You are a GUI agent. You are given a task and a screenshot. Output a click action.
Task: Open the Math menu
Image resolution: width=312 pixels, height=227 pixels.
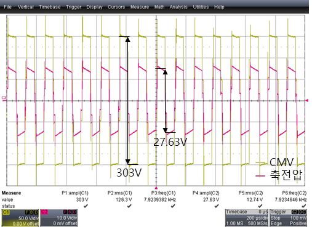(159, 7)
